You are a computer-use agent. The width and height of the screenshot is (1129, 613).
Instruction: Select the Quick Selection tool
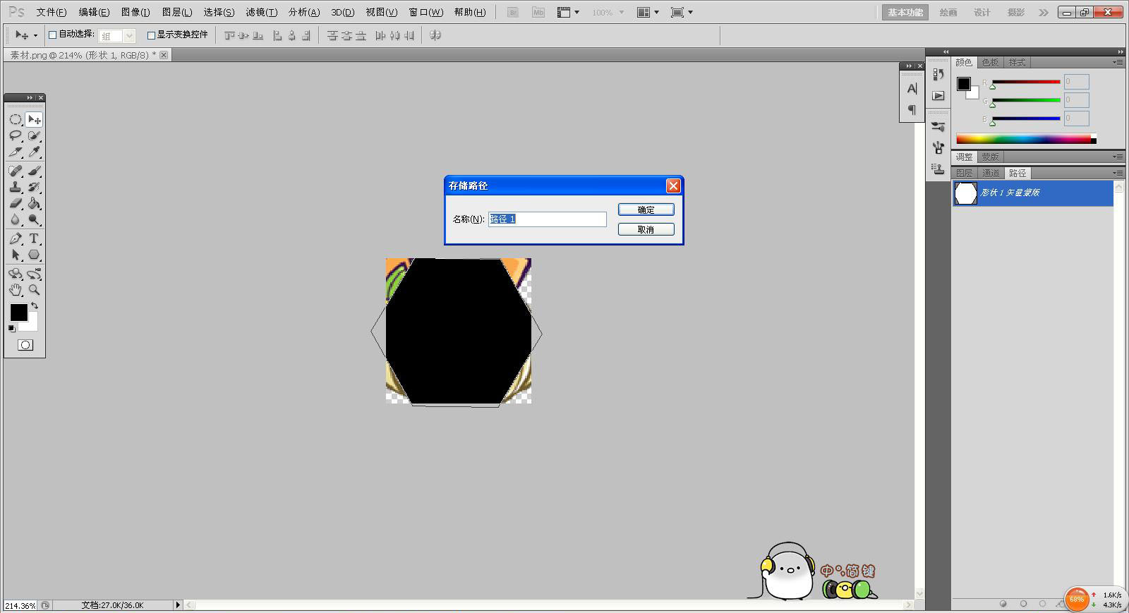click(34, 135)
